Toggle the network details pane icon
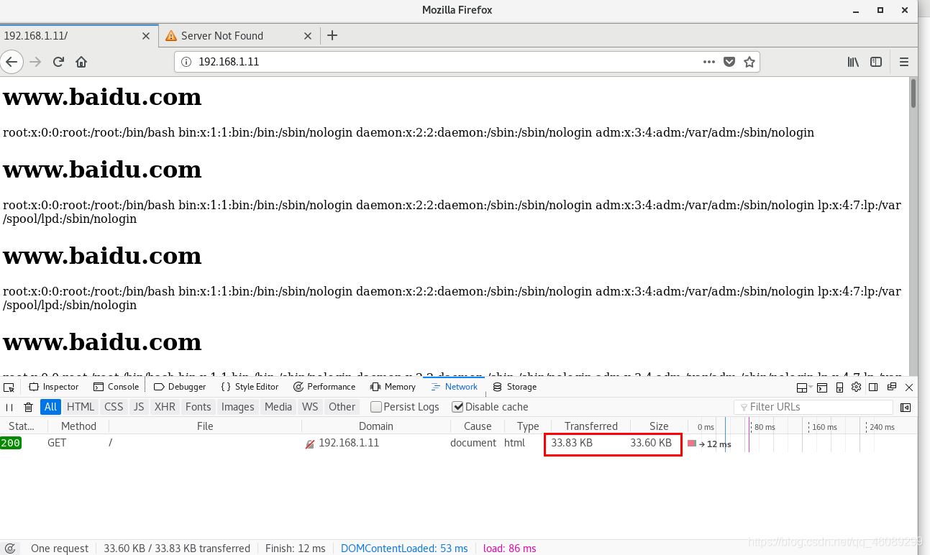Viewport: 930px width, 555px height. pos(906,407)
